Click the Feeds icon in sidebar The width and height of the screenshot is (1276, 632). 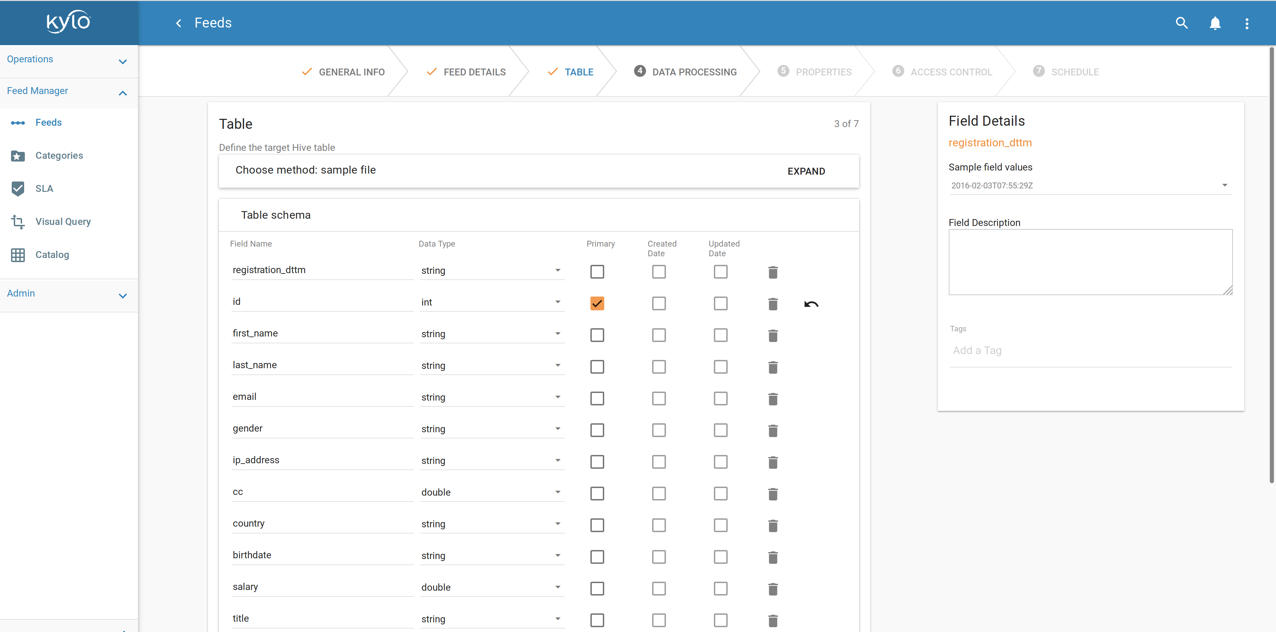18,122
